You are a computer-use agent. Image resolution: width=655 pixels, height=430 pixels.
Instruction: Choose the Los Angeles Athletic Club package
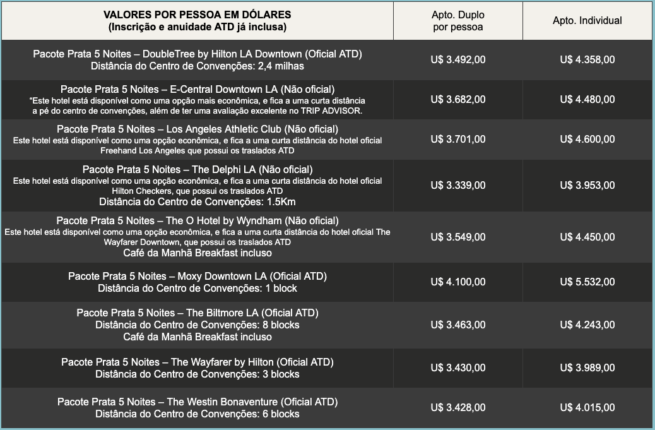point(197,129)
